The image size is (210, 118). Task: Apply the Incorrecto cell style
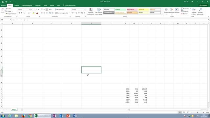tap(132, 10)
